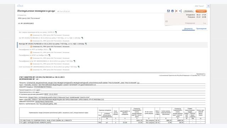This screenshot has height=128, width=227.
Task: Click the Отклонить button
Action: coord(188,11)
